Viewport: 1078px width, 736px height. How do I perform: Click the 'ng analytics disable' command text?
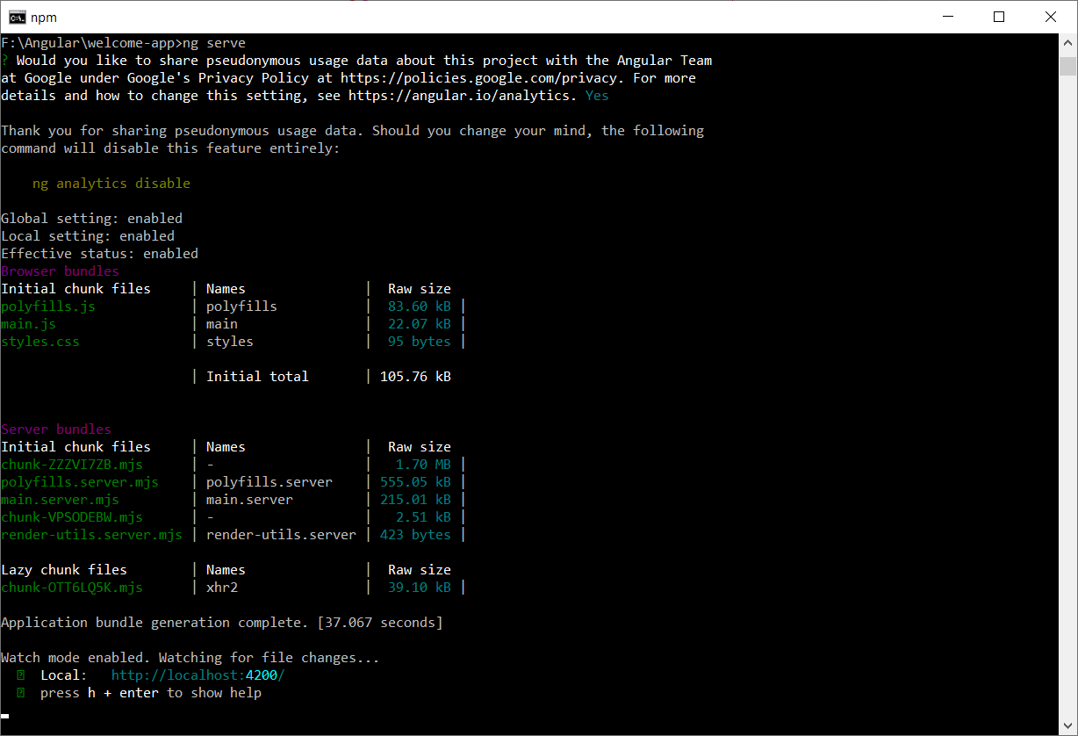[111, 184]
